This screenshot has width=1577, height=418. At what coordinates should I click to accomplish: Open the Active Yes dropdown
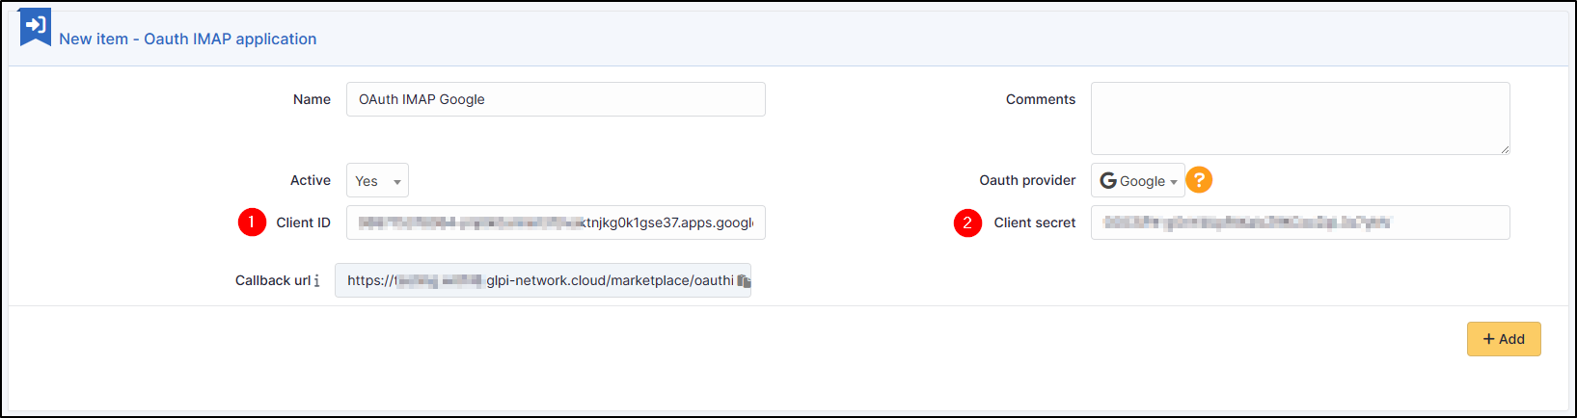click(x=377, y=180)
